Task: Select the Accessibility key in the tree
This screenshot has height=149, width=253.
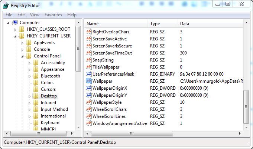Action: [53, 63]
